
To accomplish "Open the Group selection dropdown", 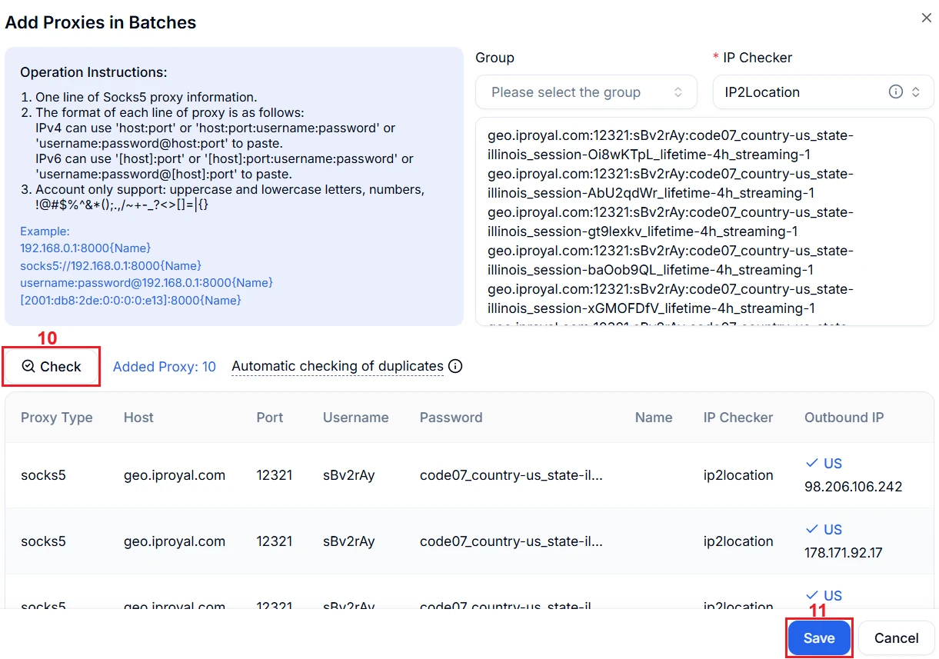I will 586,92.
